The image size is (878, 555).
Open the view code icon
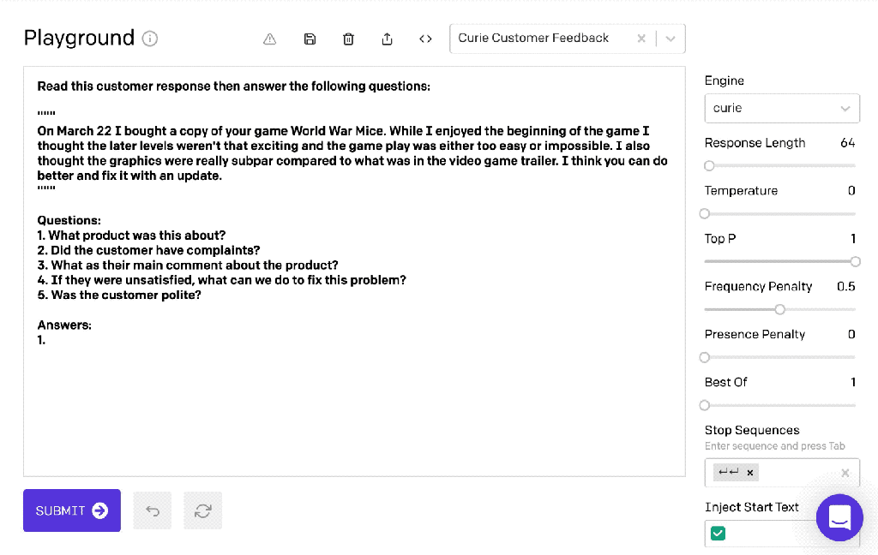click(425, 39)
